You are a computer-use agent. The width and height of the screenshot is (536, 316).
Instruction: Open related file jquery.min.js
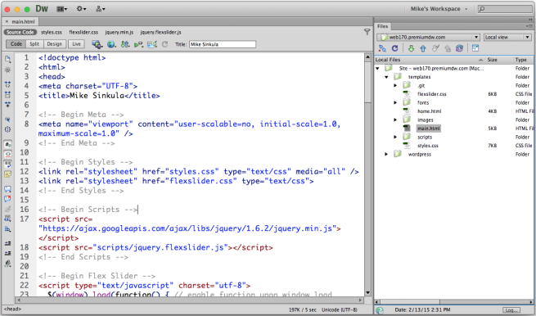(x=119, y=32)
